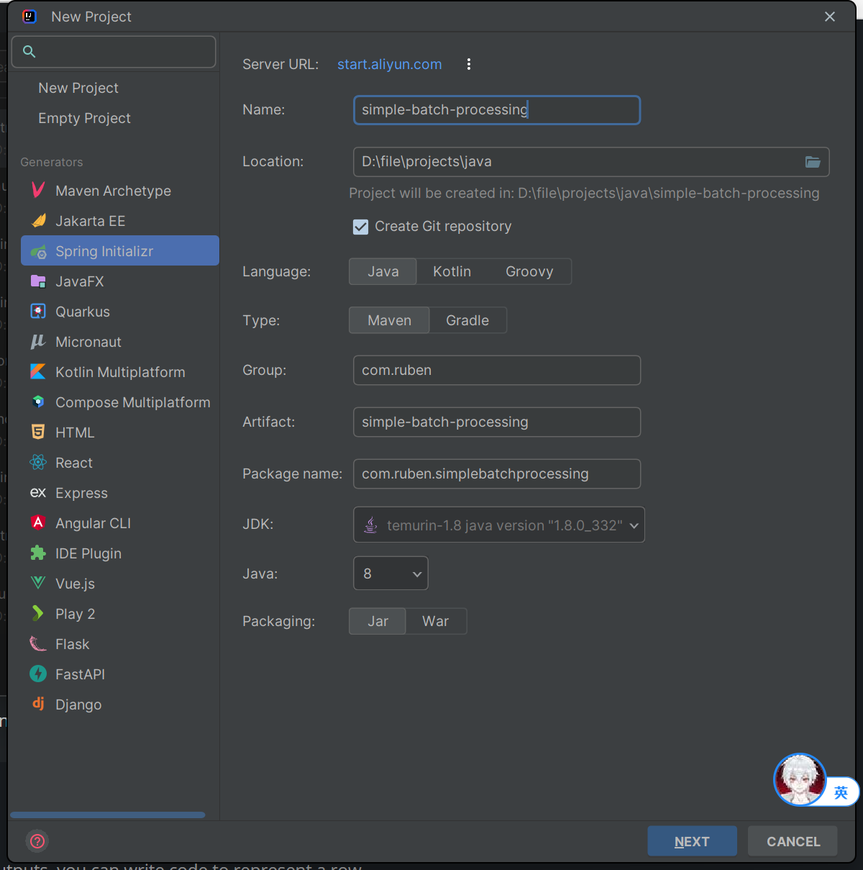Select the Django generator entry

(x=78, y=704)
